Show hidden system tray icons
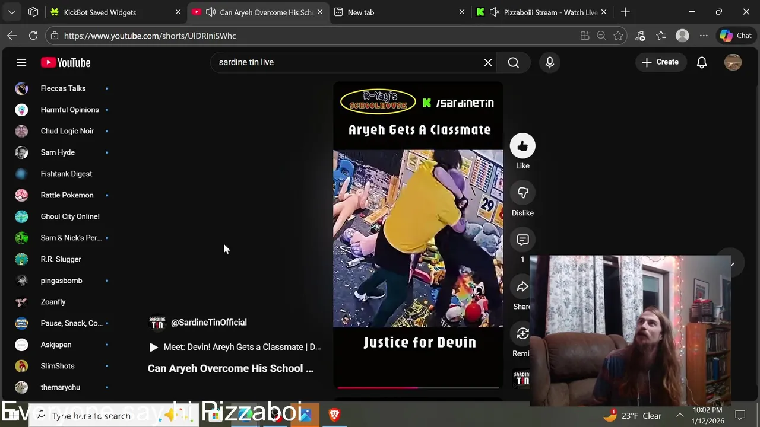Viewport: 760px width, 427px height. click(x=680, y=416)
